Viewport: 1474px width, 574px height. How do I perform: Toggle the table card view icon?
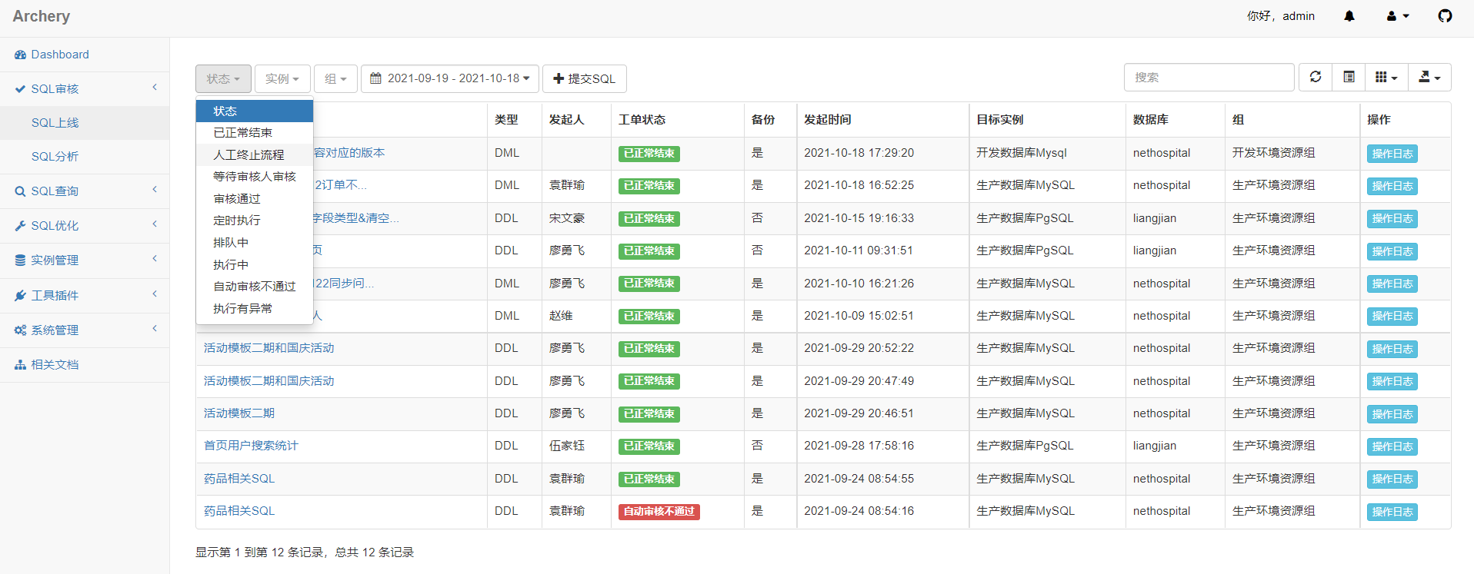(x=1349, y=78)
